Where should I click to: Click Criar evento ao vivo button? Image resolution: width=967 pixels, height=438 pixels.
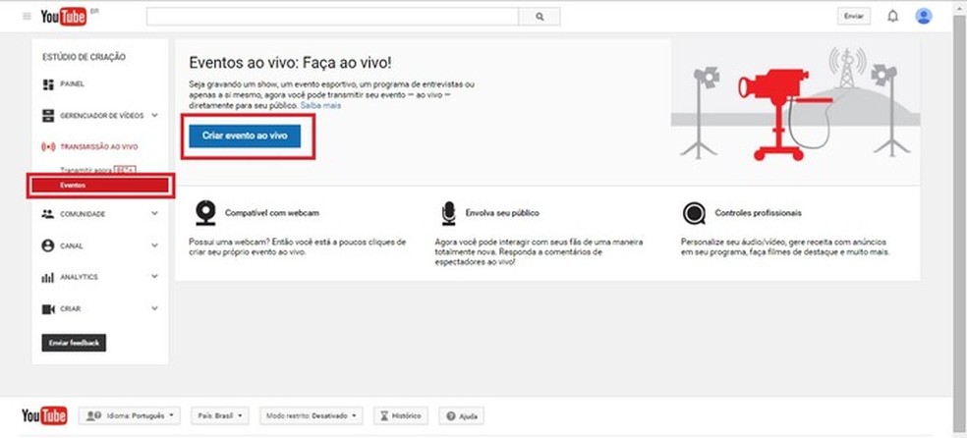pyautogui.click(x=245, y=136)
